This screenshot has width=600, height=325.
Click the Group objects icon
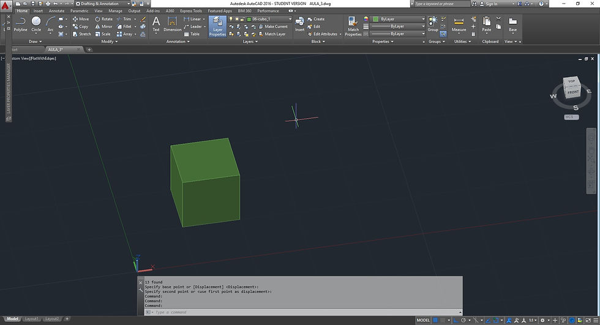[433, 23]
